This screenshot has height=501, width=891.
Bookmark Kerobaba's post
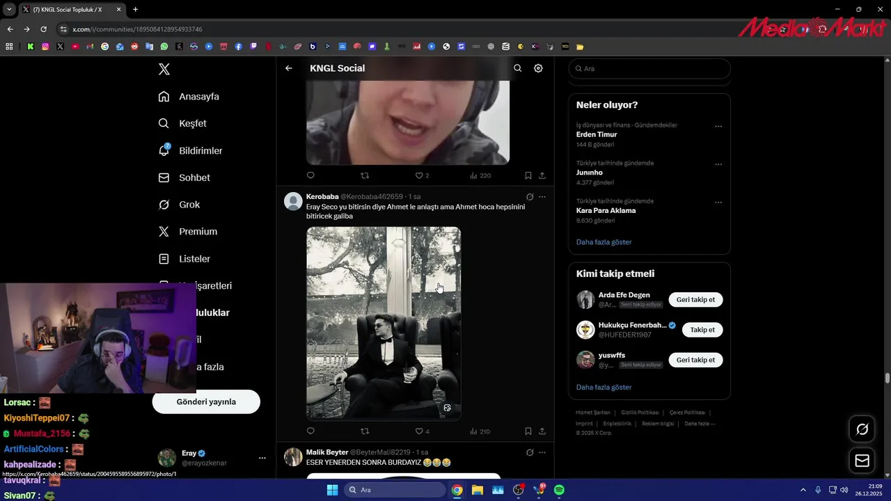tap(528, 431)
